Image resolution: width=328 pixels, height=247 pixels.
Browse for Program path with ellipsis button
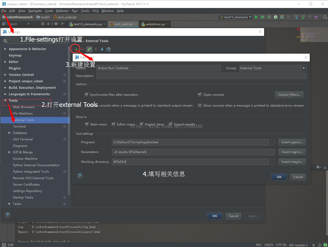pos(272,142)
